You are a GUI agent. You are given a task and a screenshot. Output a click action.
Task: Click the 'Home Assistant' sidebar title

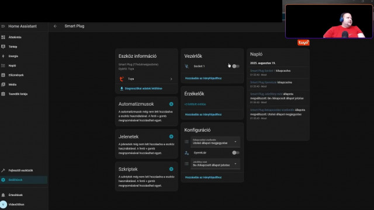pyautogui.click(x=23, y=26)
